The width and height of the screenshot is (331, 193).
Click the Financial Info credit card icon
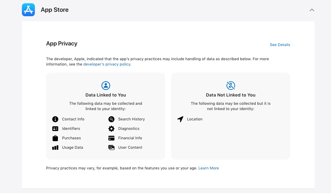(x=111, y=138)
